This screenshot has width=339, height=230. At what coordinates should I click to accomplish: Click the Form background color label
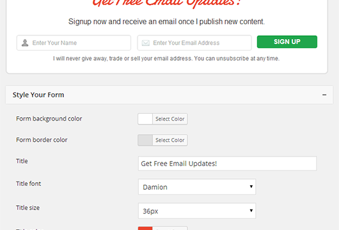click(x=49, y=119)
